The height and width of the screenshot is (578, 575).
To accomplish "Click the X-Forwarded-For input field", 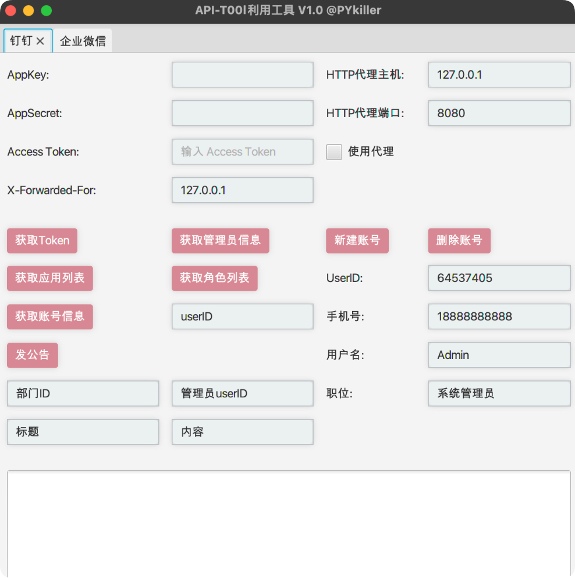I will pos(243,190).
